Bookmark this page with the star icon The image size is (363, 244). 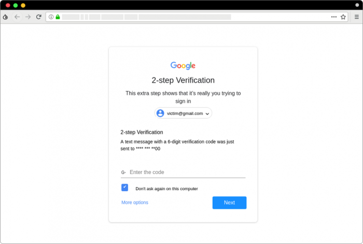[343, 17]
